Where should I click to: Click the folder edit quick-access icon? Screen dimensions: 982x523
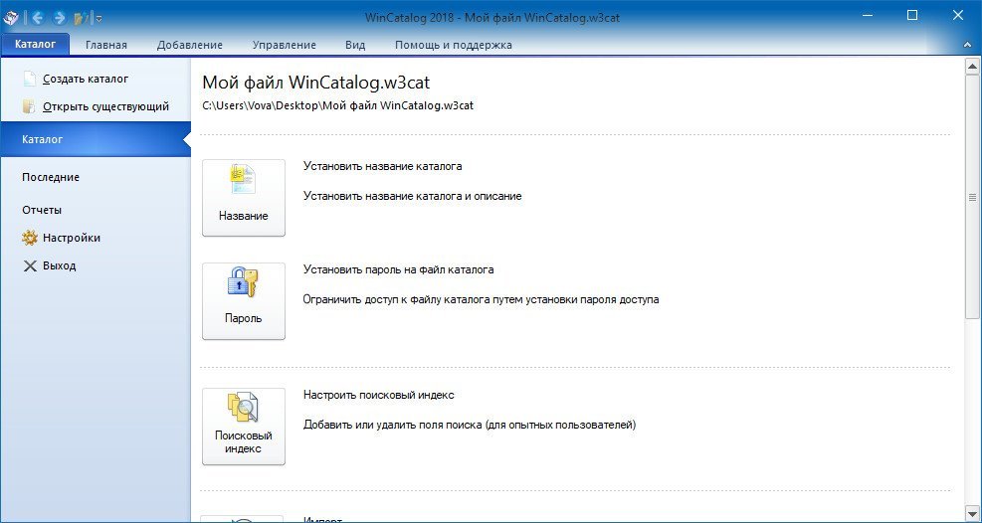pyautogui.click(x=82, y=18)
